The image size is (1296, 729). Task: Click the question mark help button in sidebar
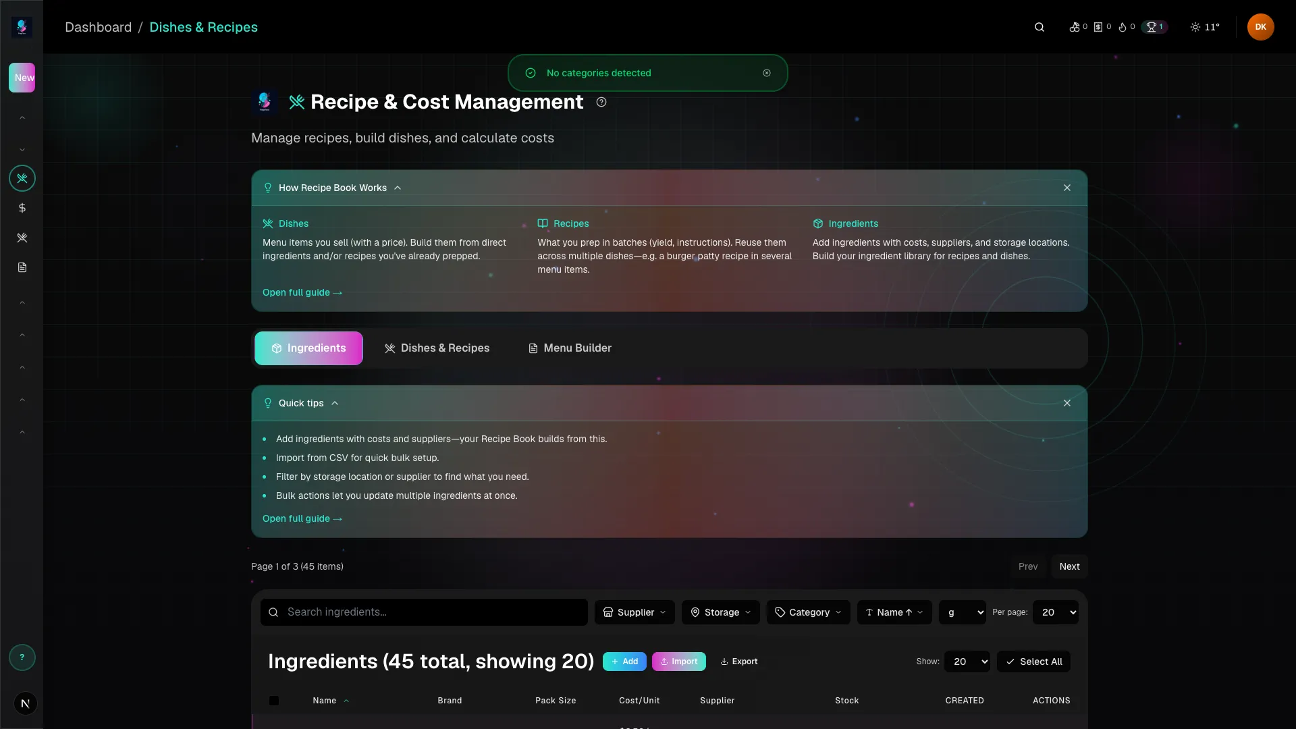click(x=22, y=657)
